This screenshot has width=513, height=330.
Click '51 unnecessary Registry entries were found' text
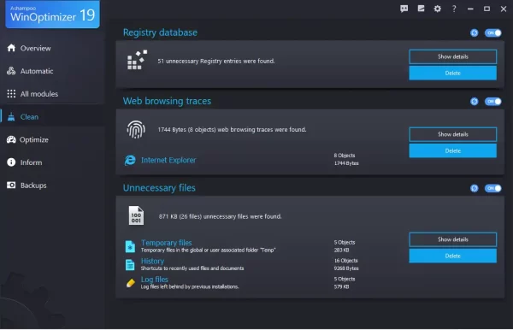216,62
